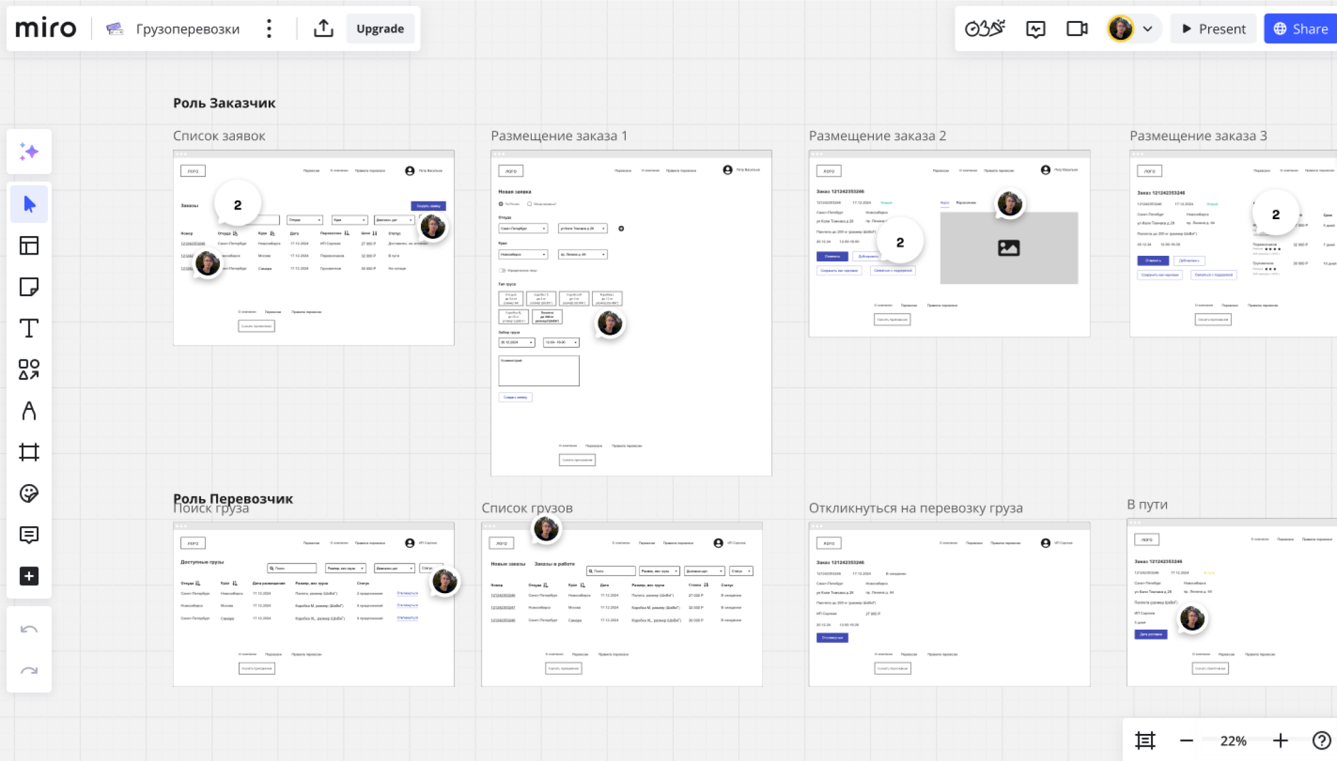
Task: Click the Upgrade button
Action: pos(380,28)
